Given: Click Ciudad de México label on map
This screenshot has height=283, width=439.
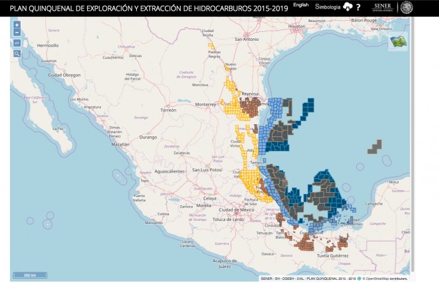Looking at the screenshot, I should (235, 210).
